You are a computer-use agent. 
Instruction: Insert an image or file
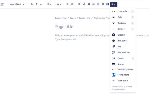pos(89,4)
